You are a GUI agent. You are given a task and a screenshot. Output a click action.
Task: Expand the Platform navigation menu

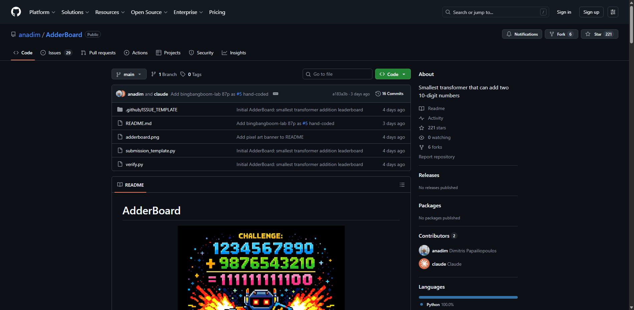(42, 12)
